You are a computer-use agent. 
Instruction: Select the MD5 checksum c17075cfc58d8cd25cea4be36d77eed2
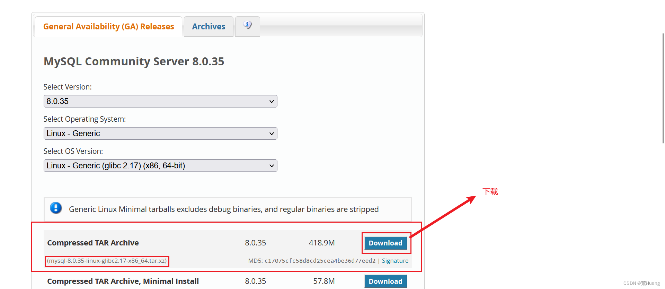[x=320, y=261]
